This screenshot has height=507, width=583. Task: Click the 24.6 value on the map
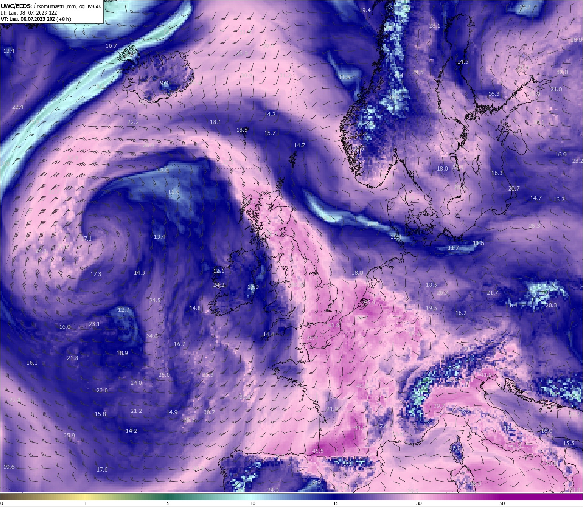pos(152,336)
